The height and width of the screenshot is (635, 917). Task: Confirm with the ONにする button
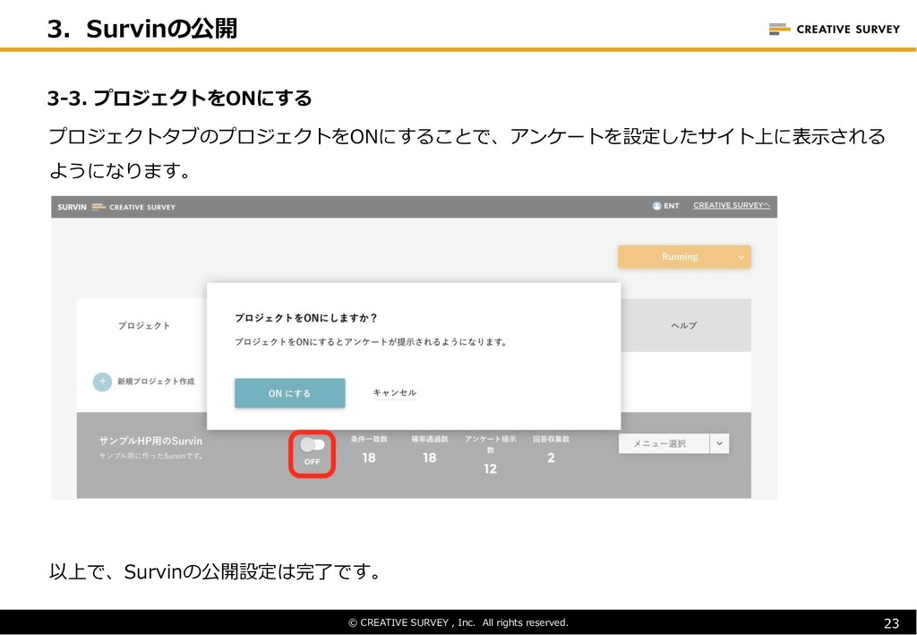pyautogui.click(x=289, y=393)
